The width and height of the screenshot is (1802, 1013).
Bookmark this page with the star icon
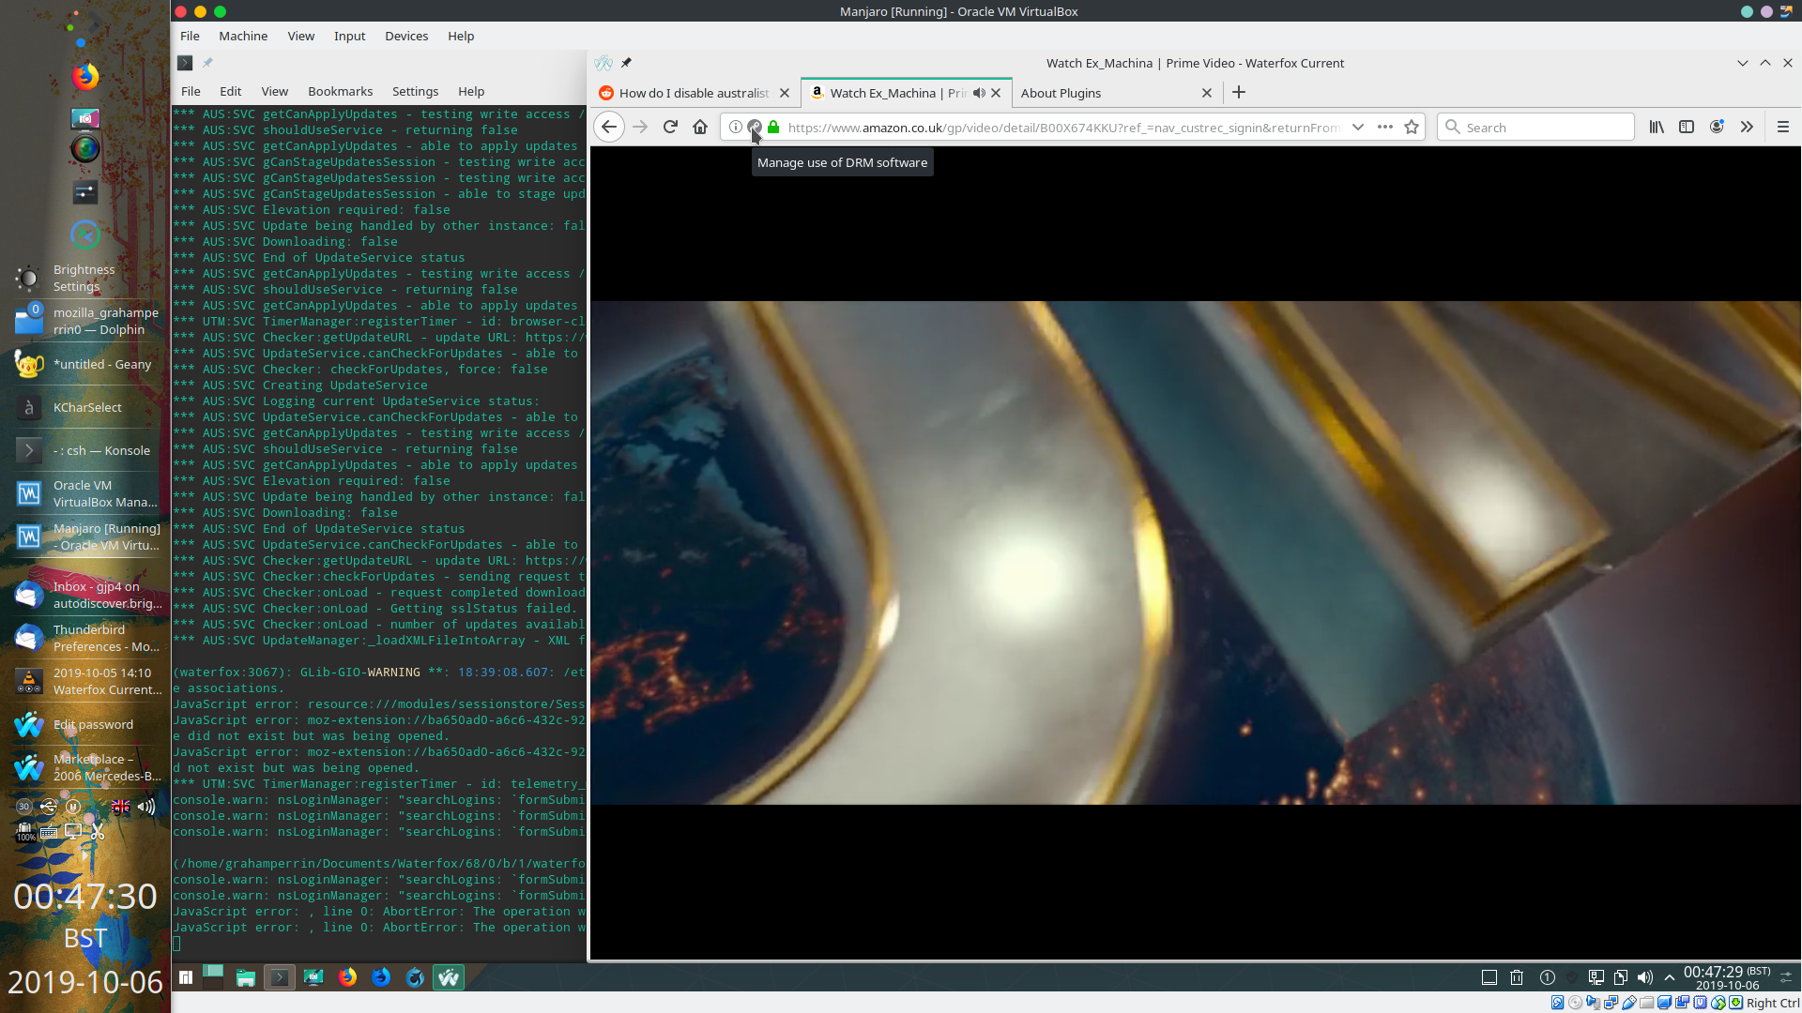point(1412,127)
